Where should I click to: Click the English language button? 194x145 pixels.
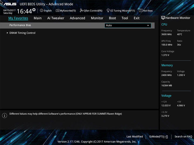(46, 10)
